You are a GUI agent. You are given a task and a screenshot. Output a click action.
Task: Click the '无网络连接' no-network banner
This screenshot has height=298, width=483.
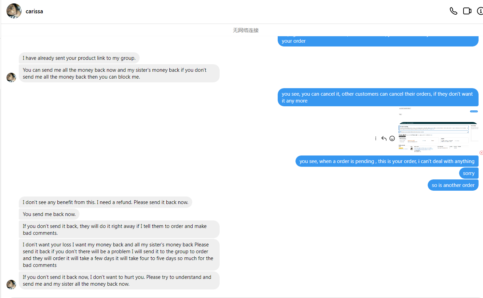point(246,30)
